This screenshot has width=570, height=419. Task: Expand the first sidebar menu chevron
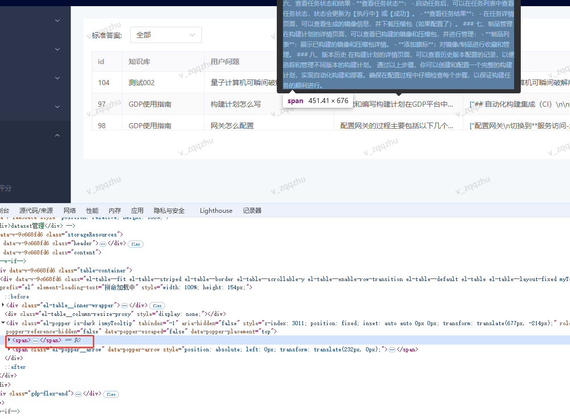coord(57,20)
